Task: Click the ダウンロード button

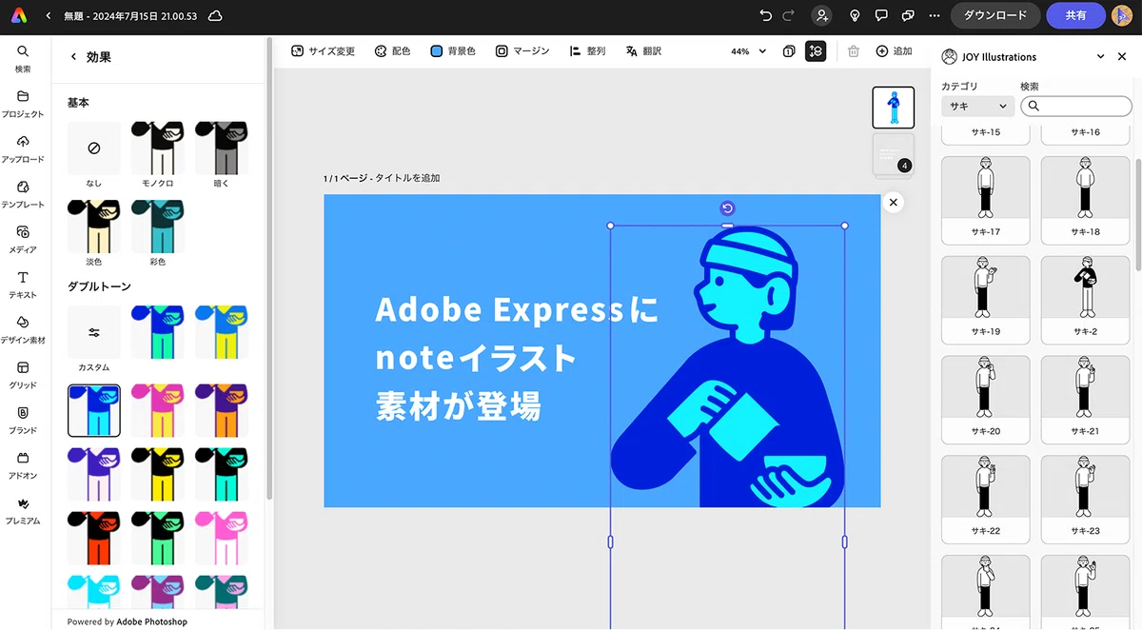Action: click(x=995, y=15)
